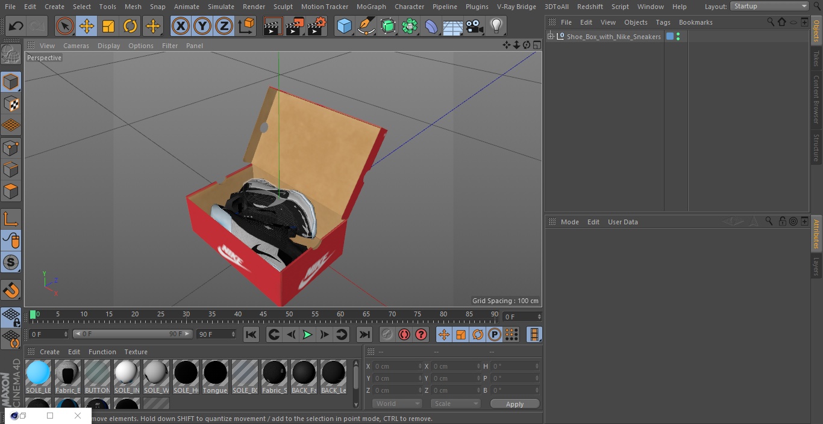Viewport: 823px width, 424px height.
Task: Play the animation forward
Action: pyautogui.click(x=307, y=334)
